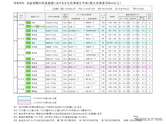This screenshot has height=124, width=166.
Task: Select the 13時〜翌1時 time range cell
Action: (112, 71)
